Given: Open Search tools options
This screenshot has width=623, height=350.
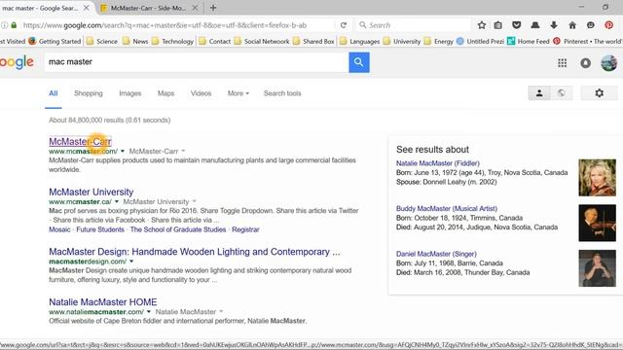Looking at the screenshot, I should (x=282, y=93).
